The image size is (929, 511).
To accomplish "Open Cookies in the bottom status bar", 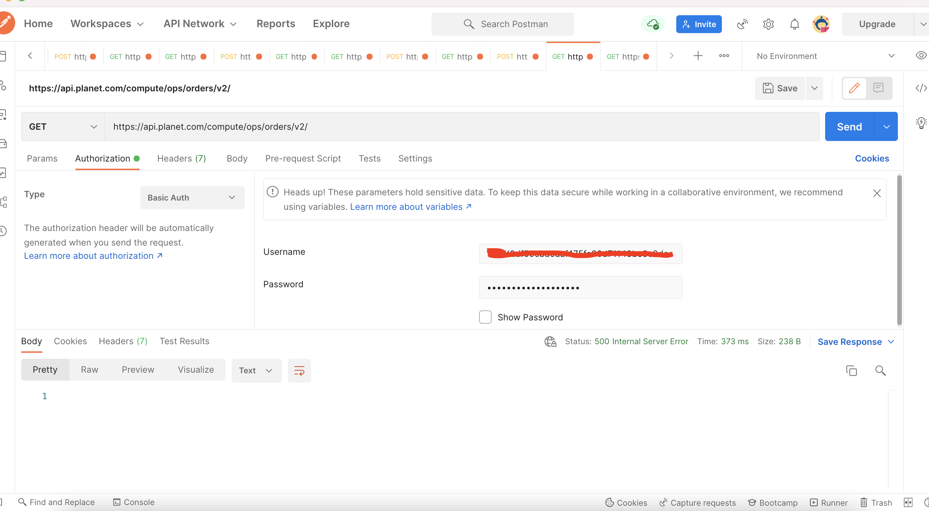I will 626,502.
